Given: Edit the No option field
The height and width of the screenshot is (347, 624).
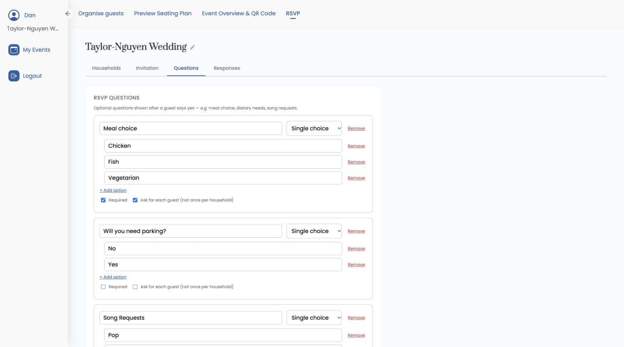Looking at the screenshot, I should pyautogui.click(x=223, y=249).
